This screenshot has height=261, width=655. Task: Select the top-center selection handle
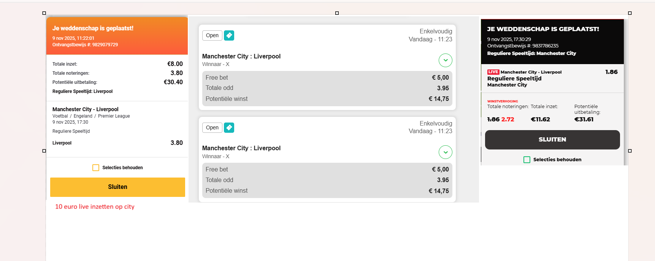[x=337, y=13]
